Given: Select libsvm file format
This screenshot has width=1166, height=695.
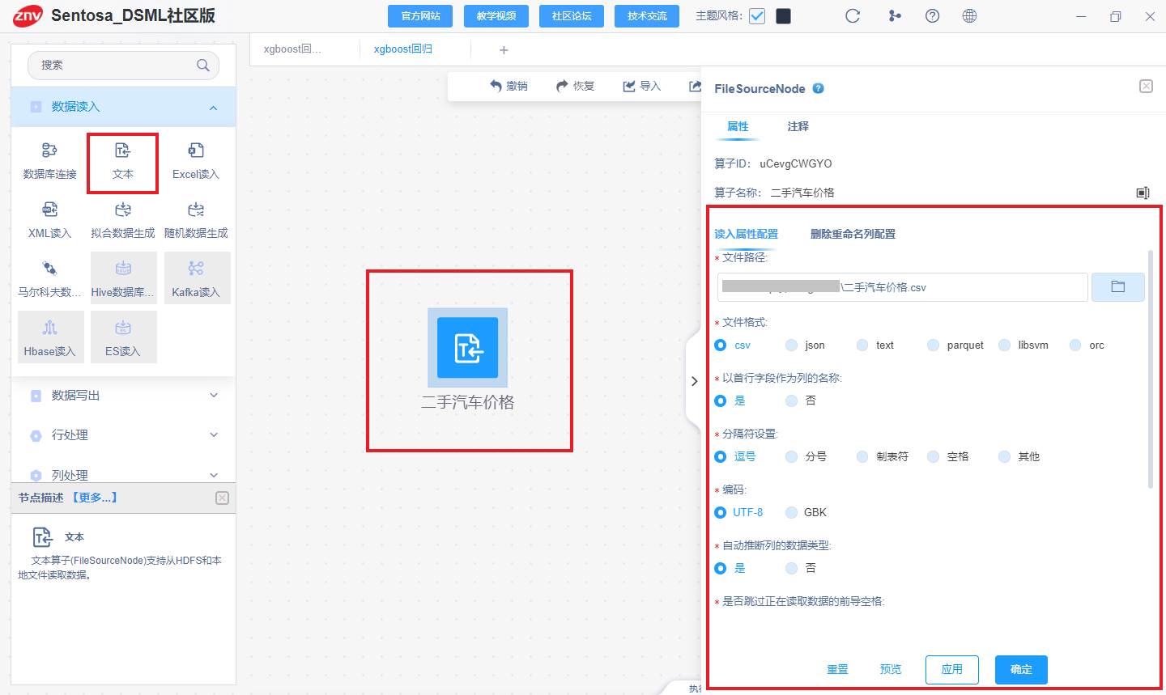Looking at the screenshot, I should pos(1005,345).
